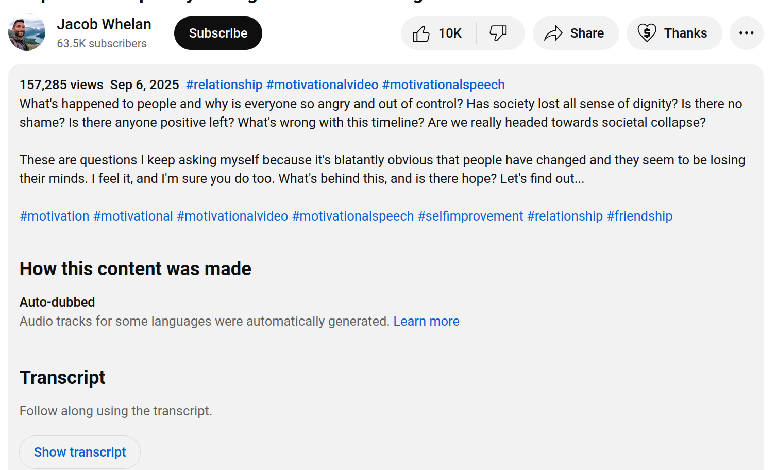Open the Jacob Whelan channel name link
The width and height of the screenshot is (777, 470).
pos(104,24)
